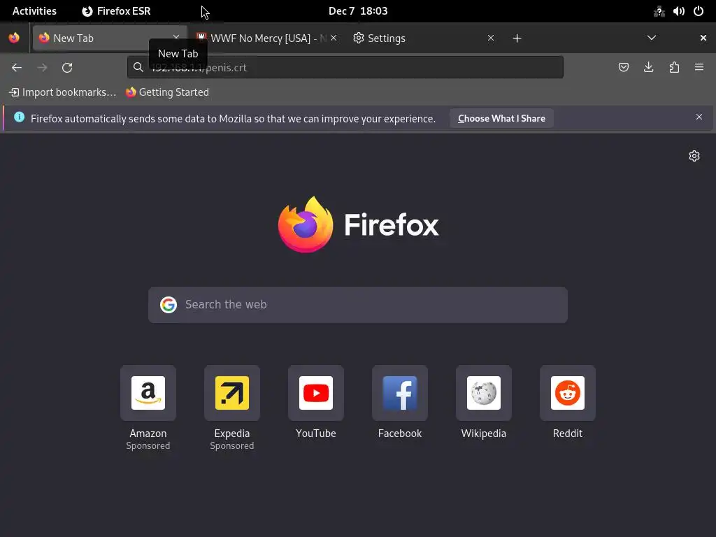
Task: Expand the List all tabs chevron
Action: [652, 38]
